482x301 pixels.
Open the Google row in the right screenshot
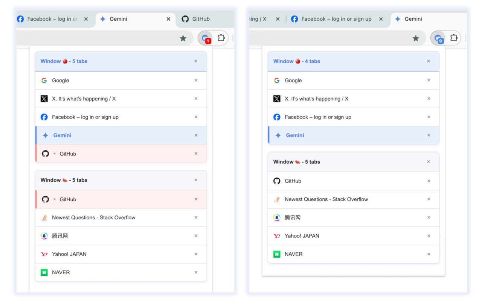click(354, 81)
